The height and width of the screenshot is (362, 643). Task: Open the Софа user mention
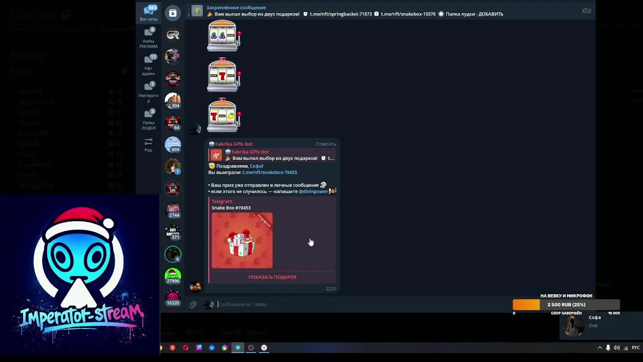click(256, 166)
